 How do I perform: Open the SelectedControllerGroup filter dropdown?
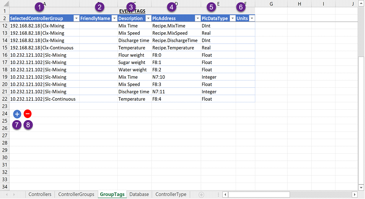(x=76, y=19)
